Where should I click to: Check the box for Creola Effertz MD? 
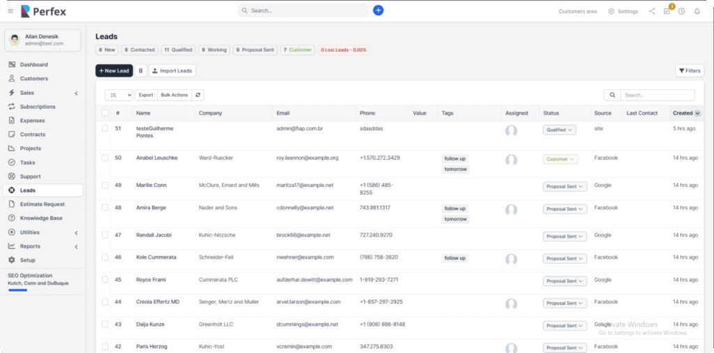(x=105, y=302)
